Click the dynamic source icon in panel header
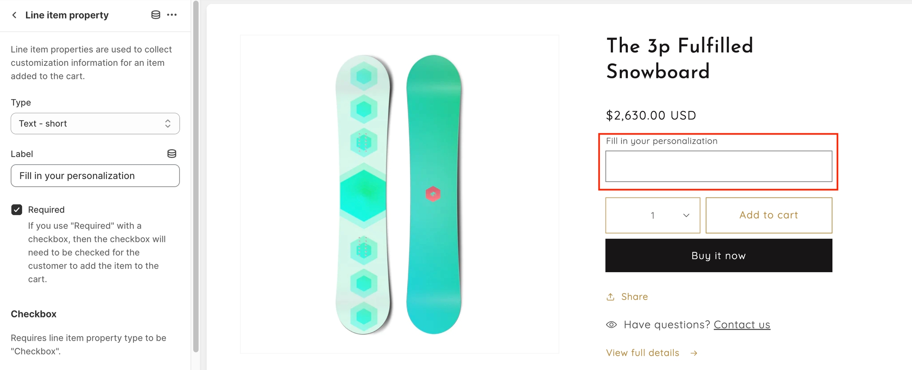The width and height of the screenshot is (912, 370). pos(156,15)
